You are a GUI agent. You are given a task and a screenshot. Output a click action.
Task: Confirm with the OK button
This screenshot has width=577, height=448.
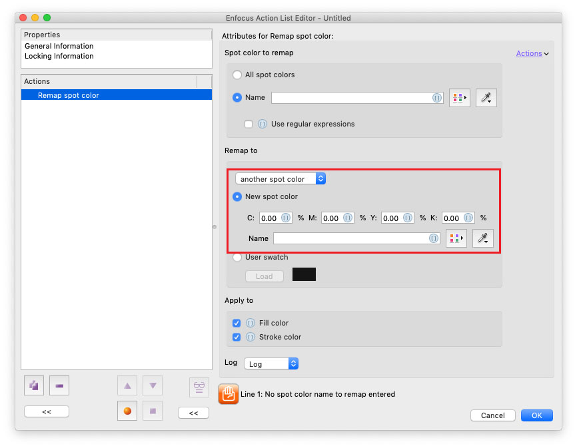[536, 415]
